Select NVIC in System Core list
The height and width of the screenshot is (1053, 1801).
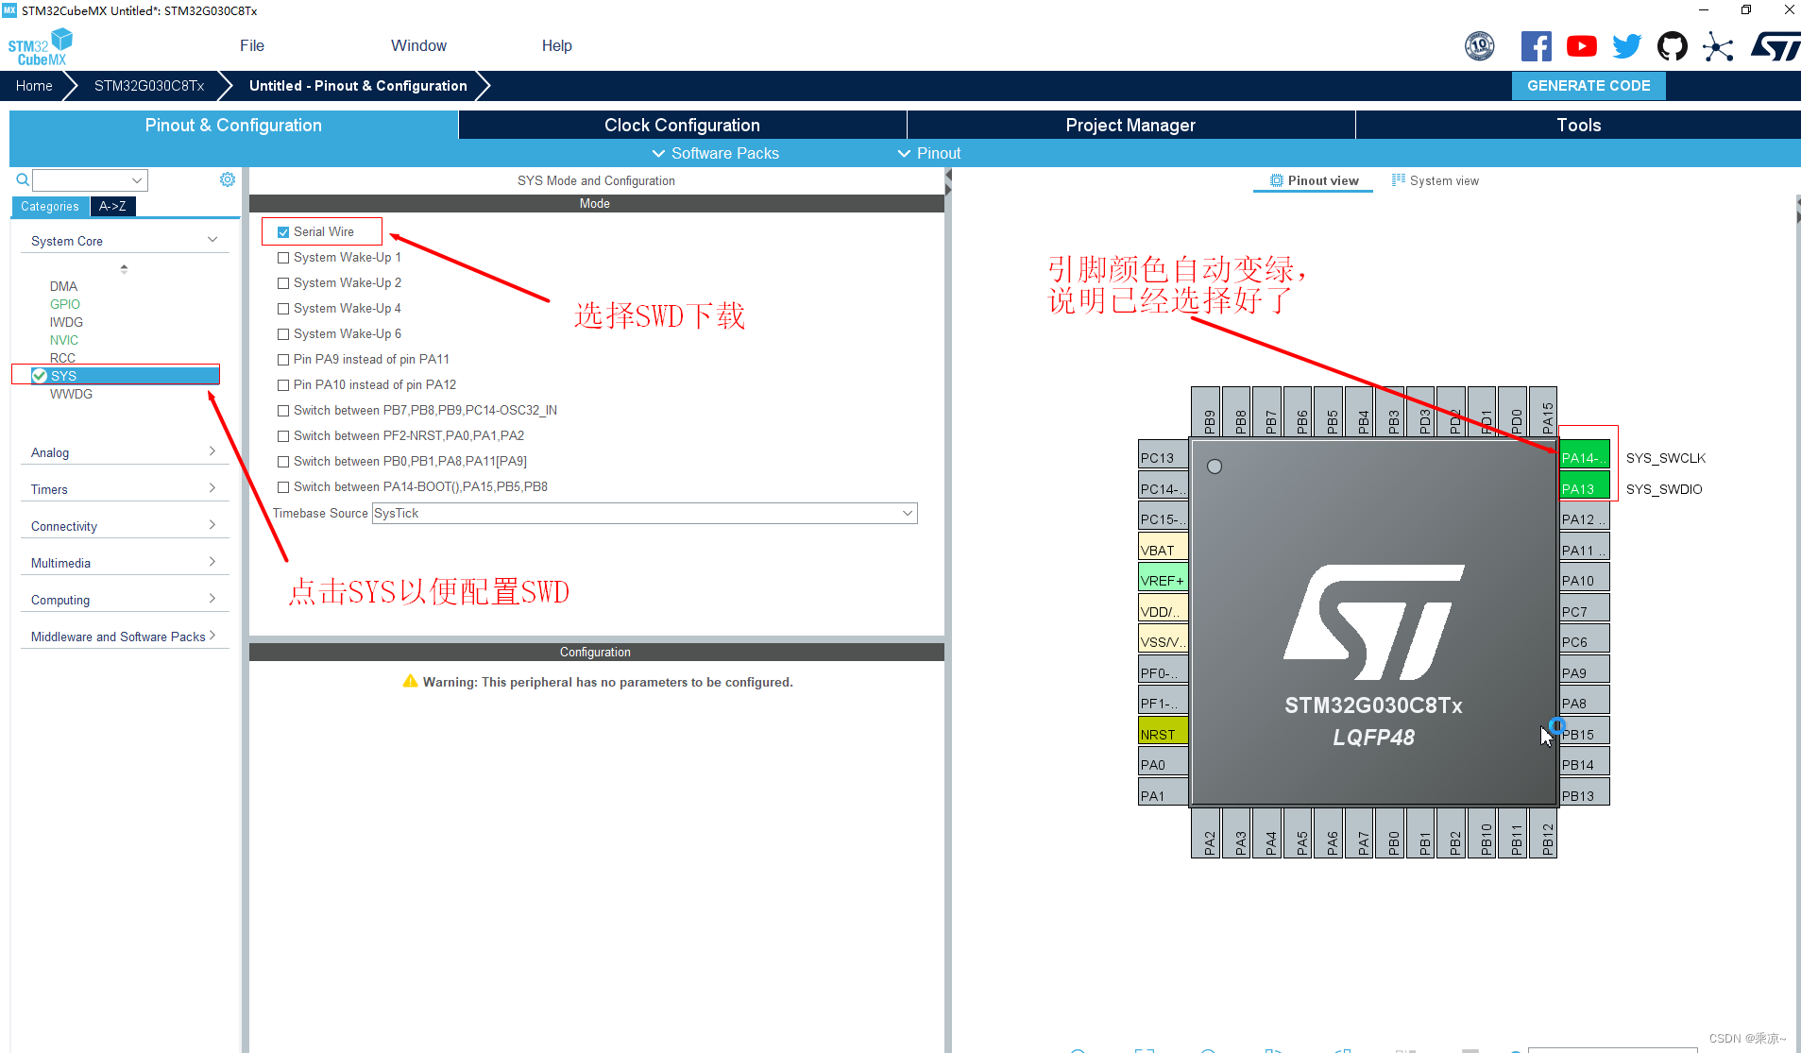64,340
